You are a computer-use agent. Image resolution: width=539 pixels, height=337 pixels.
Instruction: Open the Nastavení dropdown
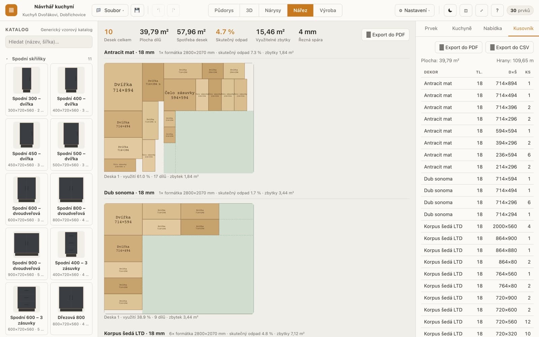click(x=414, y=10)
